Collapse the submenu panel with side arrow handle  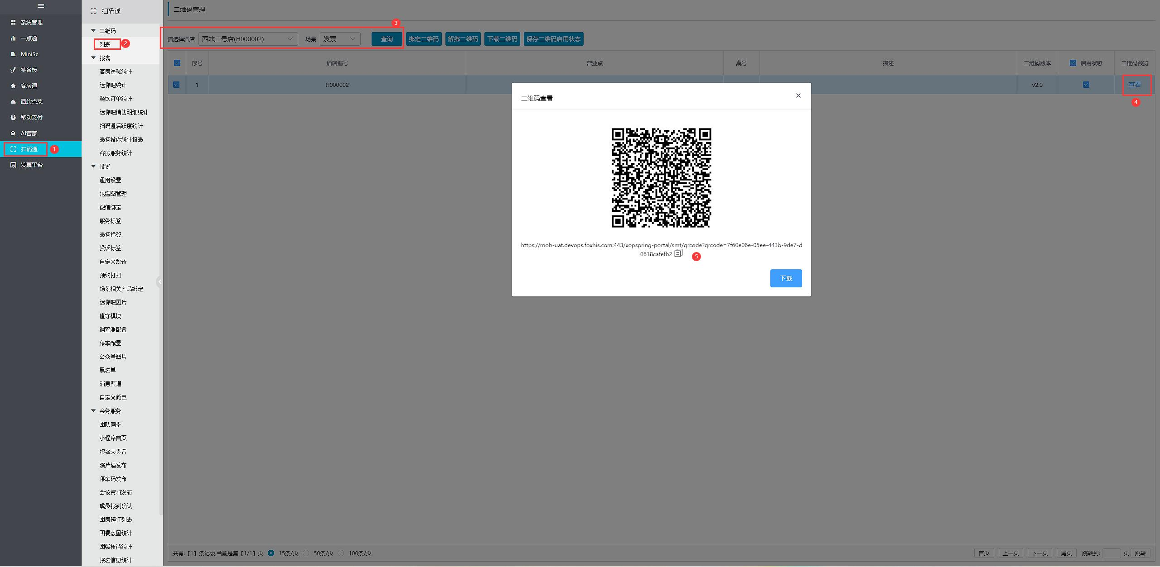tap(159, 281)
